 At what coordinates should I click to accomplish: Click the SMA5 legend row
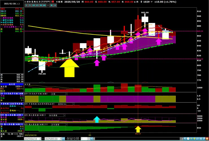point(12,9)
